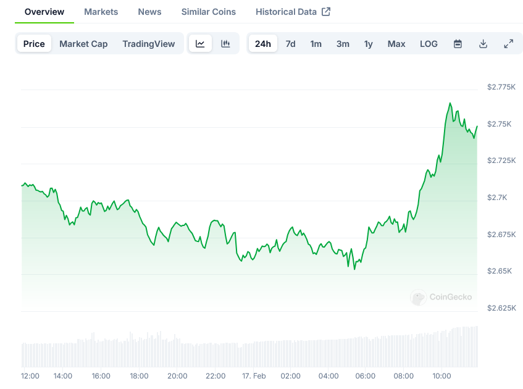
Task: Open Historical Data external link icon
Action: (327, 11)
